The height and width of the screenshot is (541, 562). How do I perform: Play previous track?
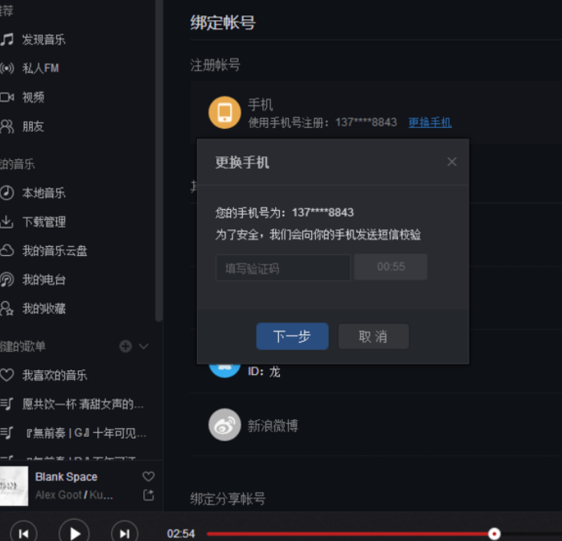click(x=24, y=533)
